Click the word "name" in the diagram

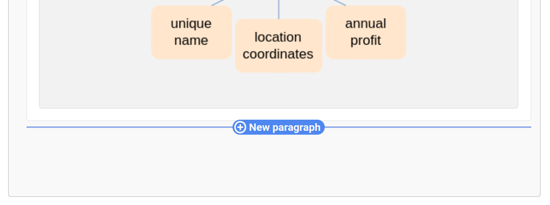(191, 41)
